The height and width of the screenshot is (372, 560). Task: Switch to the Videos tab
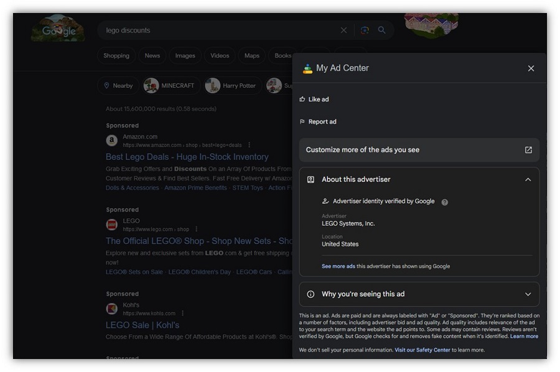coord(220,56)
